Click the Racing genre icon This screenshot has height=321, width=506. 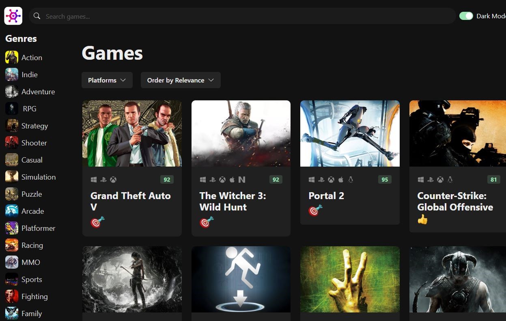pyautogui.click(x=12, y=245)
